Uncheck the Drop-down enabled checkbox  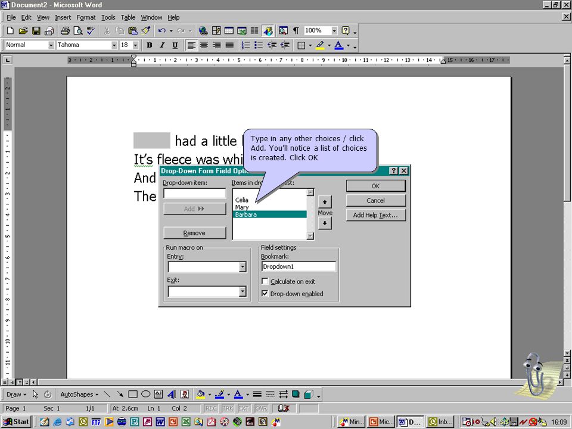point(265,293)
